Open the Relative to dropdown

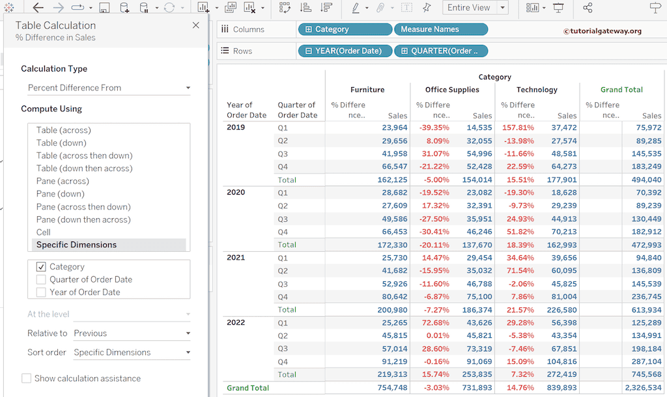(132, 333)
